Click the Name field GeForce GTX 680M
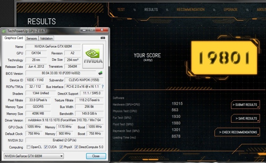 53,46
